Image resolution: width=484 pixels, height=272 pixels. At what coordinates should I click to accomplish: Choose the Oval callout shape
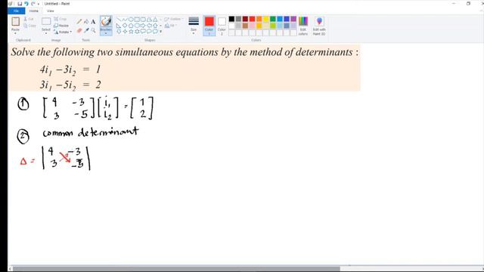coord(150,32)
